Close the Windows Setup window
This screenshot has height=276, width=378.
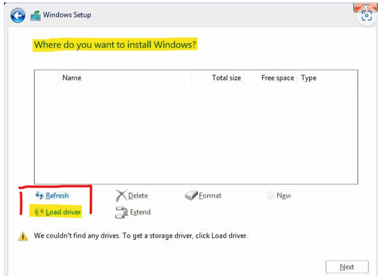[365, 7]
